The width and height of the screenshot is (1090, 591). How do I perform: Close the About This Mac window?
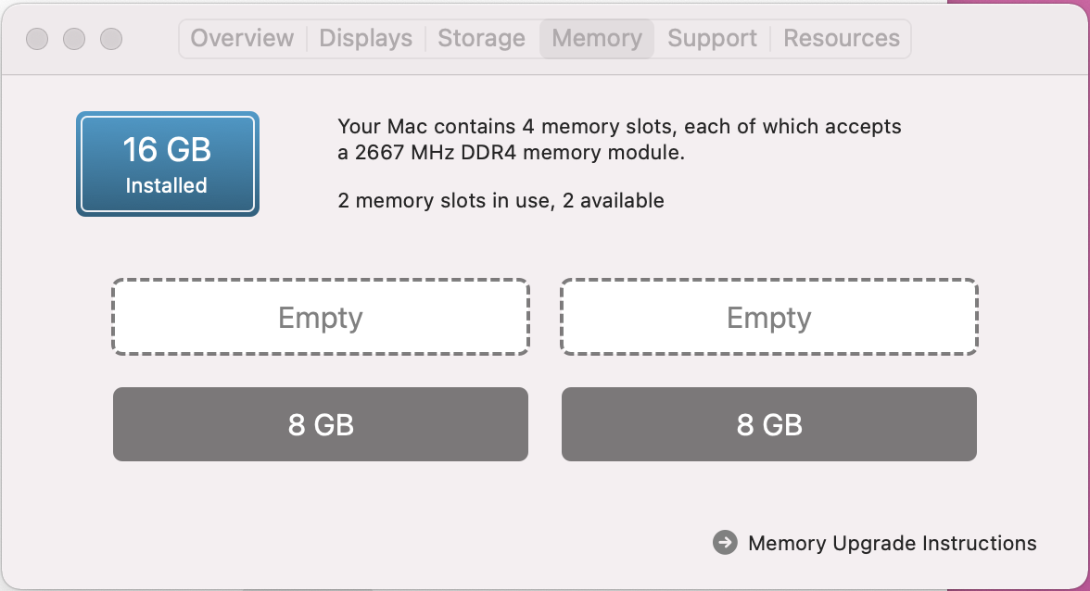[x=37, y=39]
